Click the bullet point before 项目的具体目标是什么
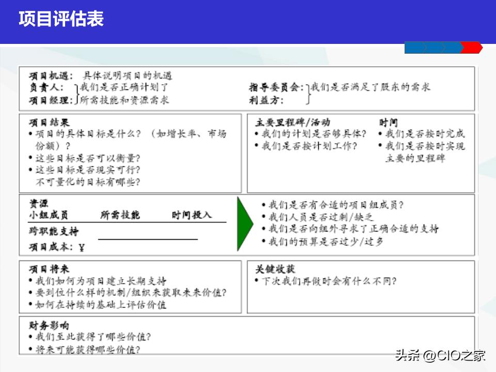The height and width of the screenshot is (372, 496). 32,132
